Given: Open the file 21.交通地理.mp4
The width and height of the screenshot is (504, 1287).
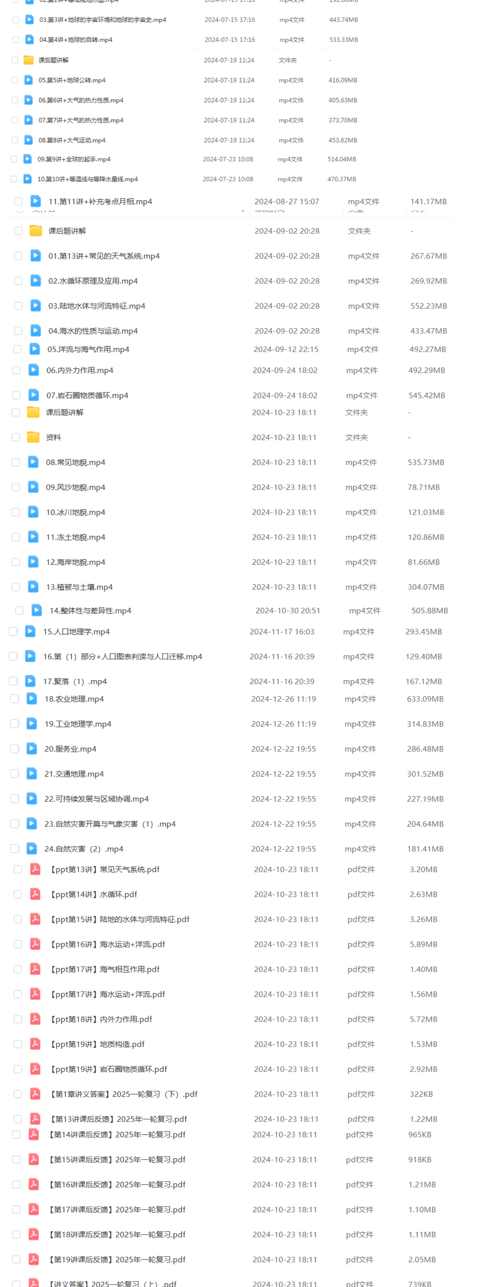Looking at the screenshot, I should click(x=74, y=774).
